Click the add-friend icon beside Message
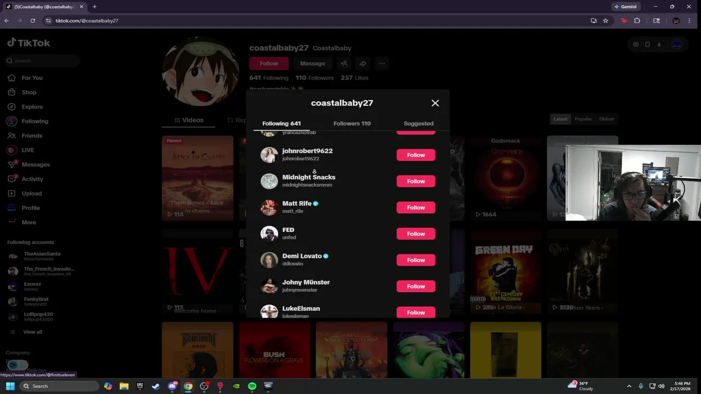The image size is (701, 394). coord(344,63)
